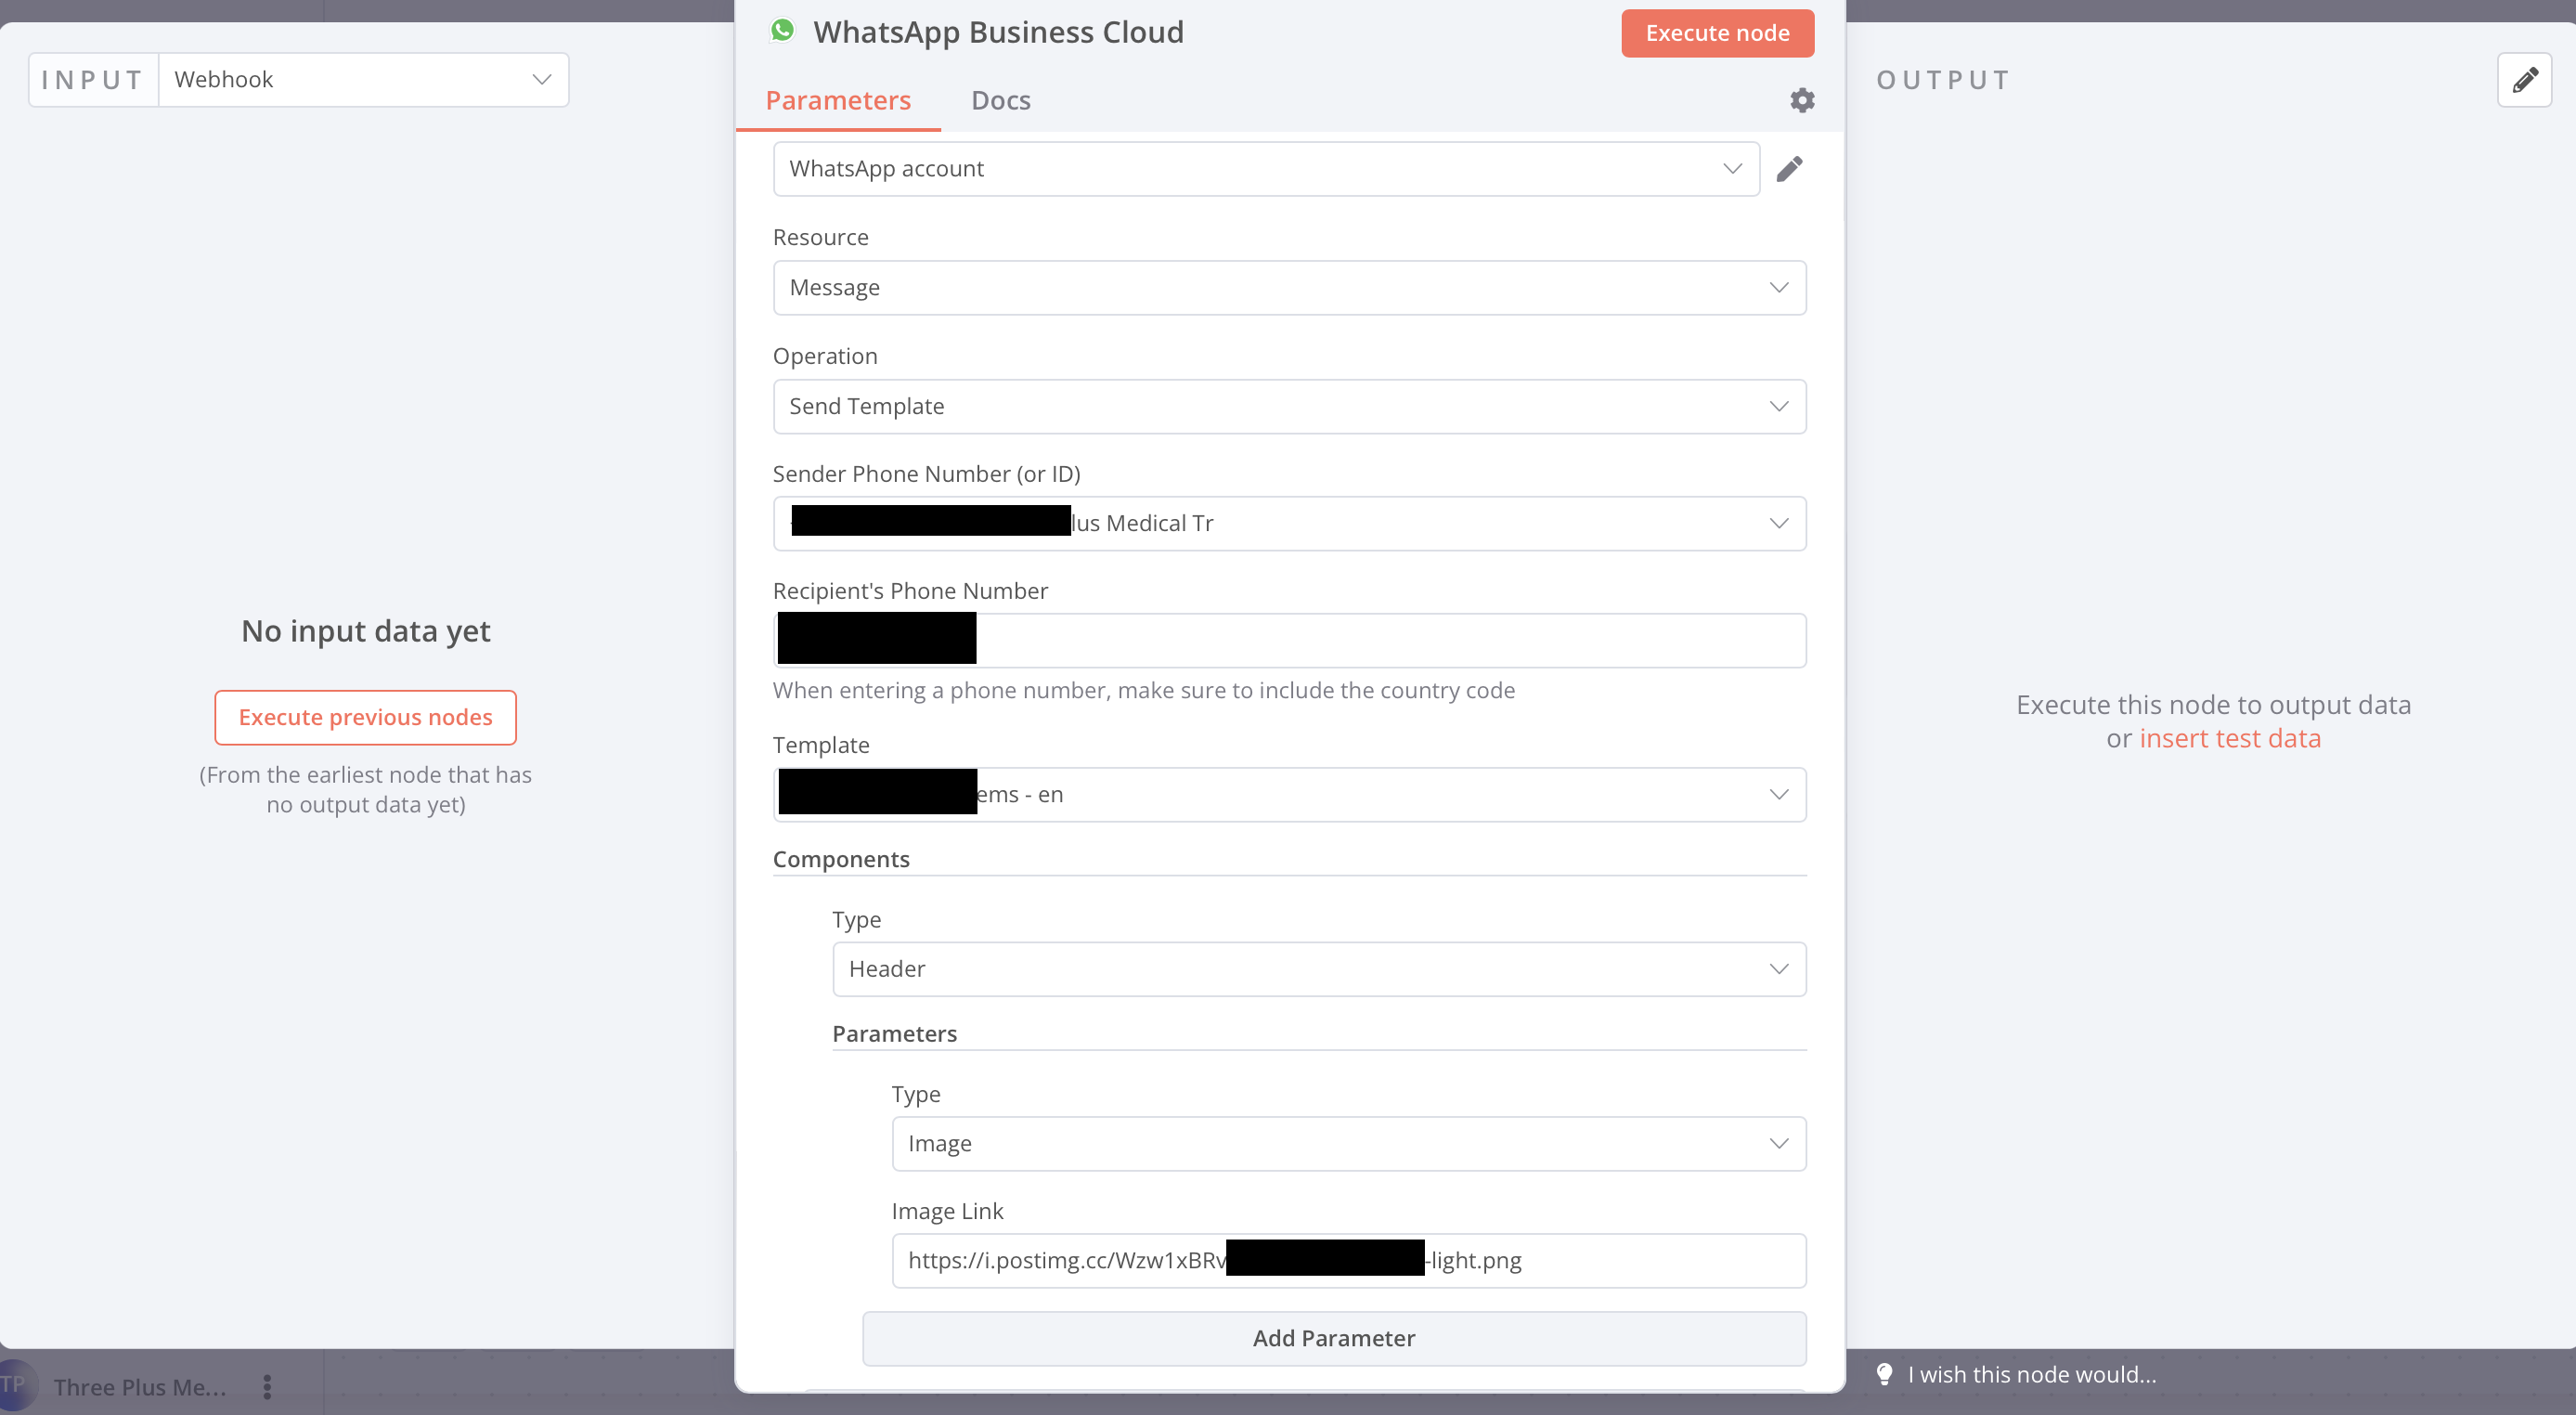Click the Resource field label
Image resolution: width=2576 pixels, height=1415 pixels.
coord(820,238)
